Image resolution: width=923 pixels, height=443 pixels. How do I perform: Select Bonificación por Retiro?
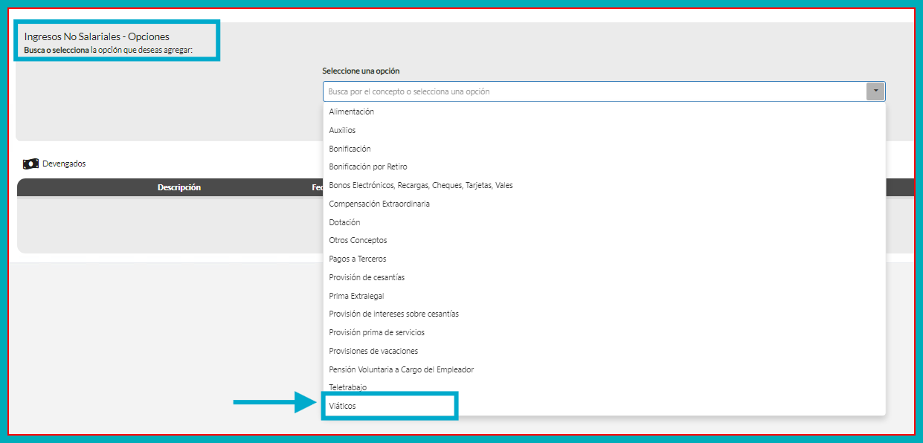click(x=604, y=166)
